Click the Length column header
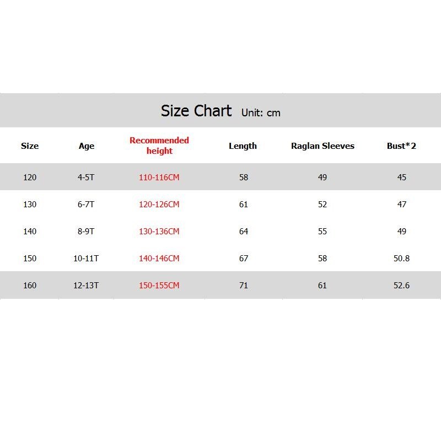 tap(243, 146)
